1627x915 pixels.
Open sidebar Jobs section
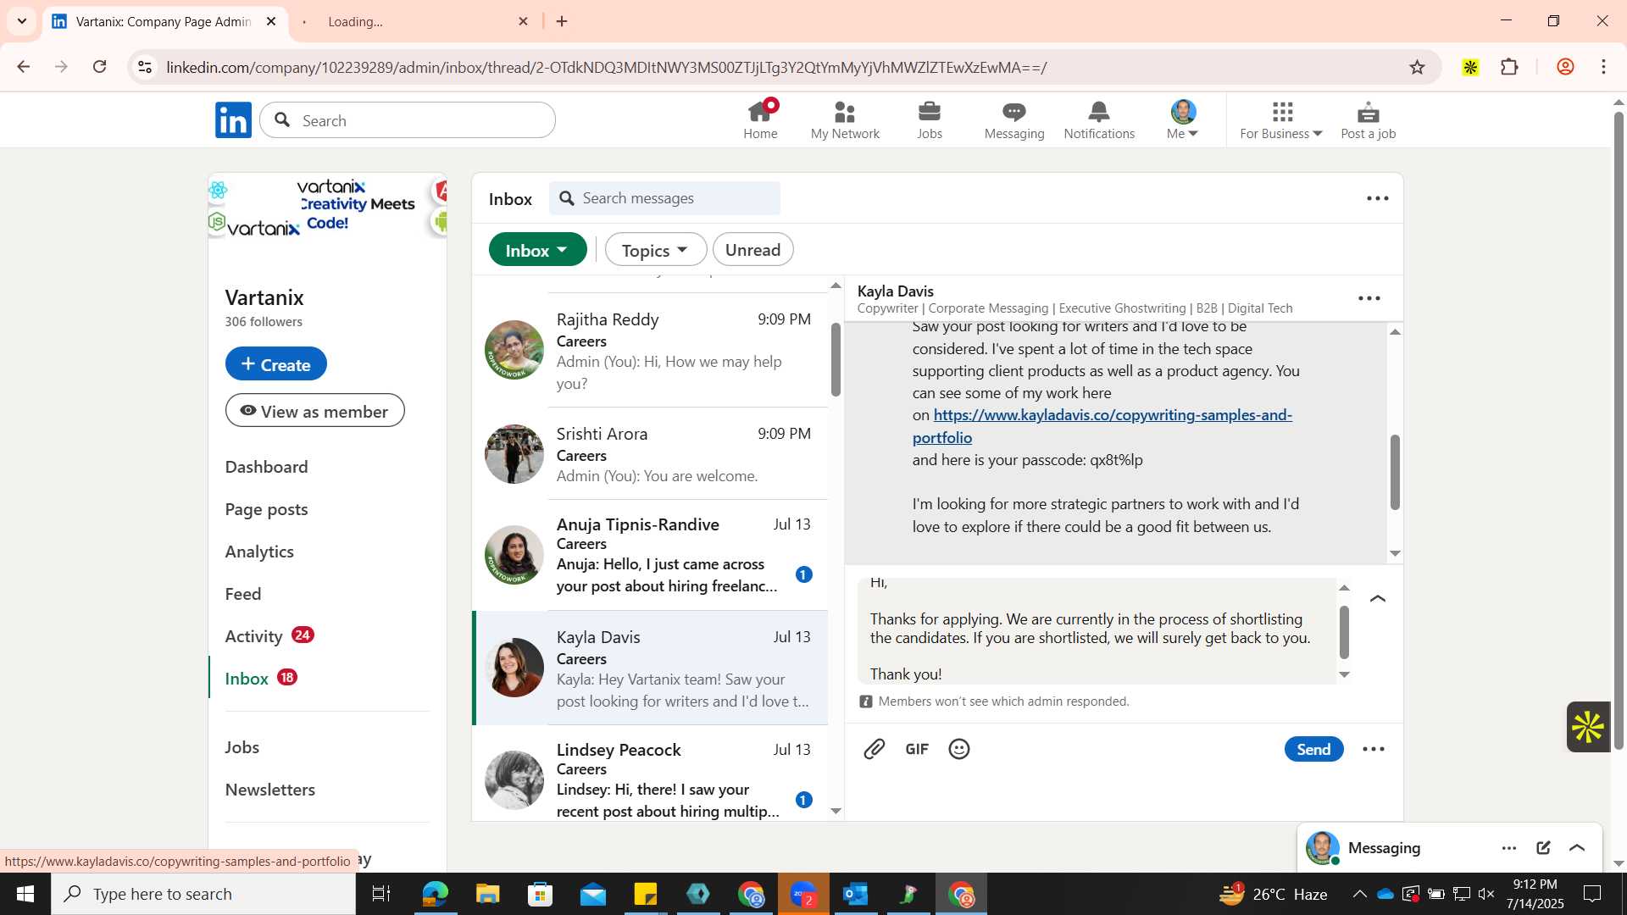click(242, 747)
